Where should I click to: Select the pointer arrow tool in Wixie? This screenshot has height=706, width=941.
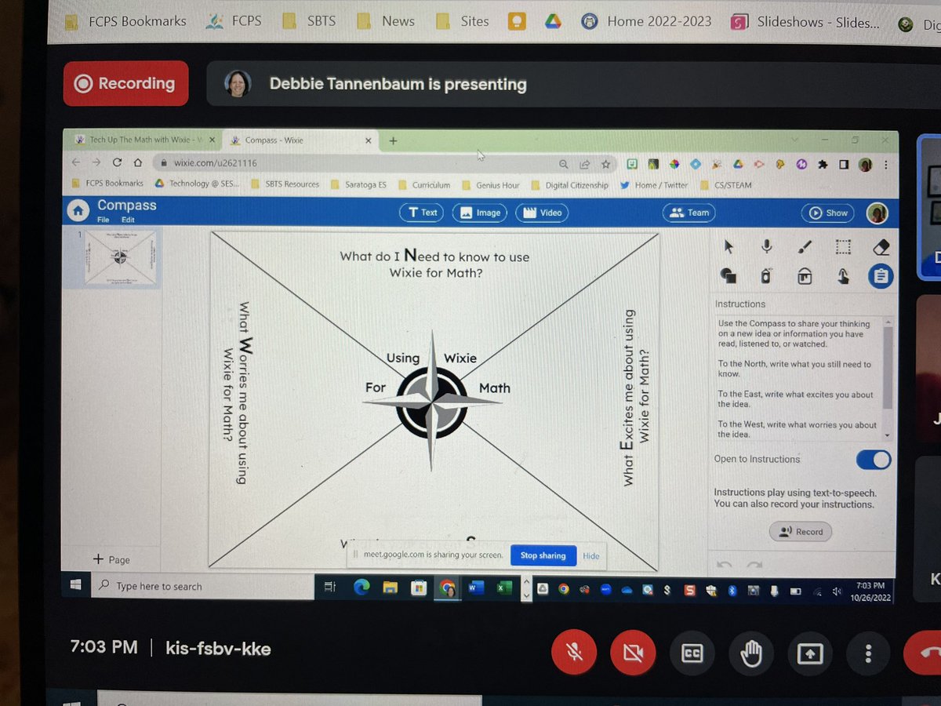pos(728,247)
